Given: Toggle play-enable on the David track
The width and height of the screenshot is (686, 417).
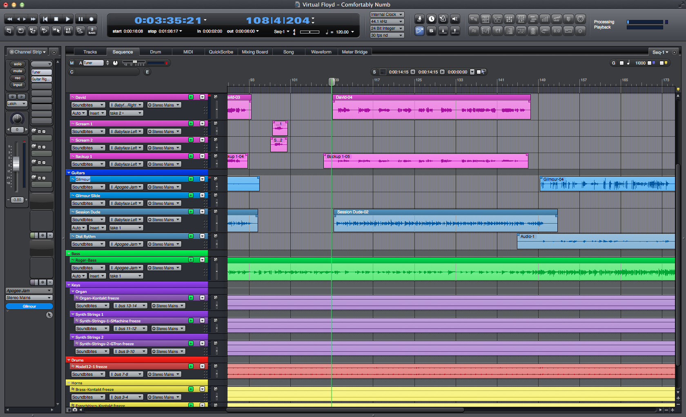Looking at the screenshot, I should [x=191, y=97].
